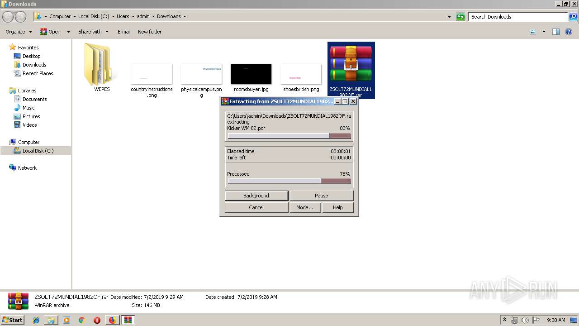Image resolution: width=579 pixels, height=326 pixels.
Task: Launch Internet Explorer from taskbar
Action: (36, 320)
